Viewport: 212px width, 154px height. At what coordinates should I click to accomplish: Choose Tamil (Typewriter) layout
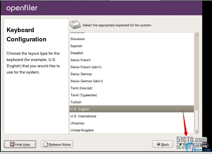pyautogui.click(x=132, y=95)
